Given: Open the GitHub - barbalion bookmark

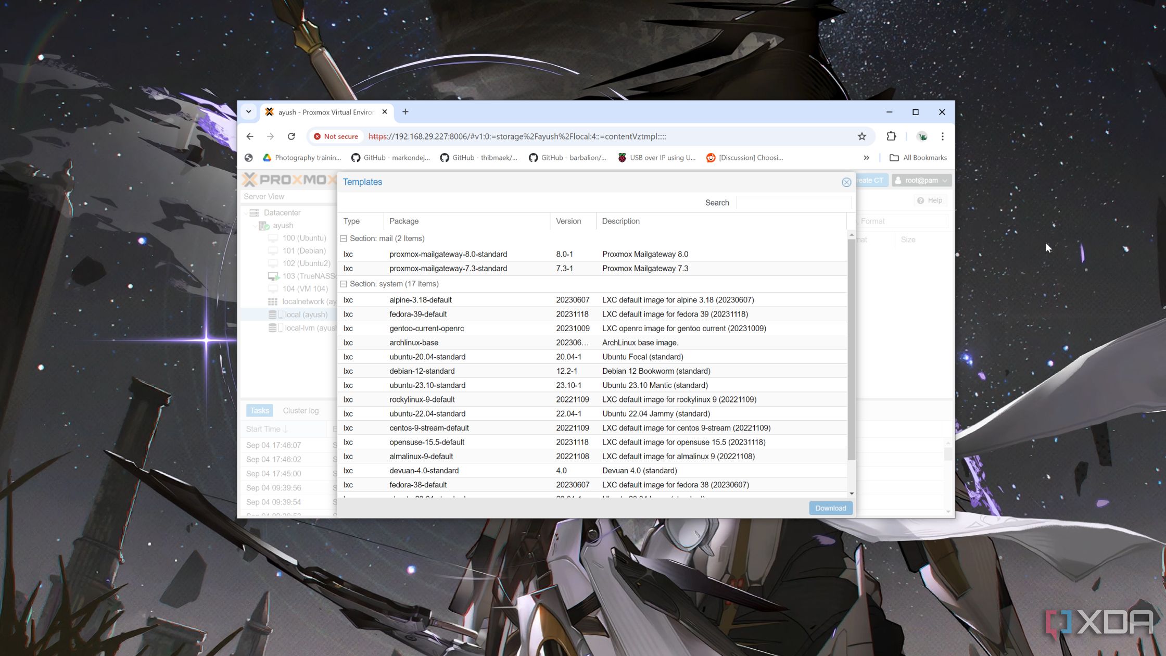Looking at the screenshot, I should click(567, 158).
